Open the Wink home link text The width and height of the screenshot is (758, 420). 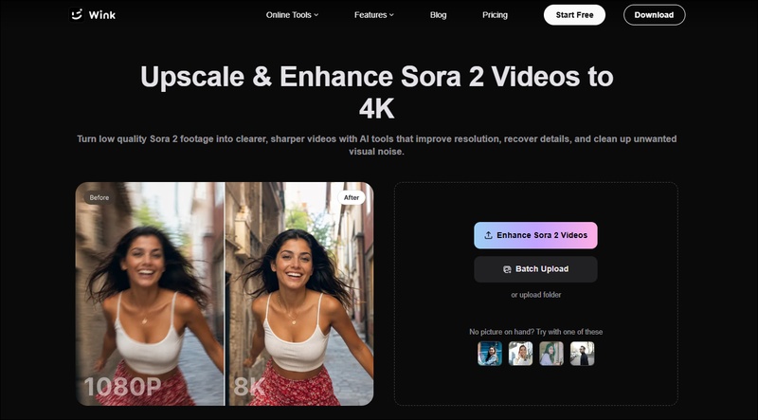coord(102,15)
